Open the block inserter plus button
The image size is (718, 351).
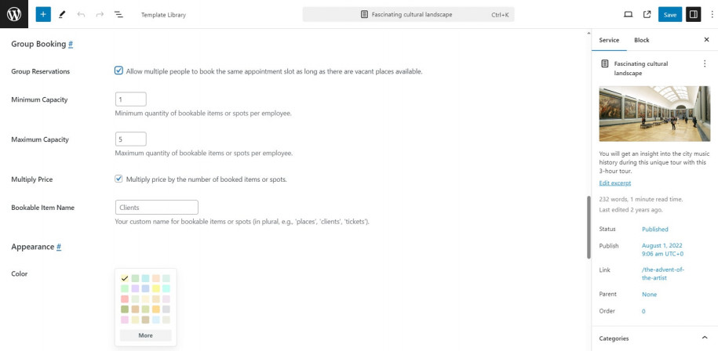click(x=43, y=14)
